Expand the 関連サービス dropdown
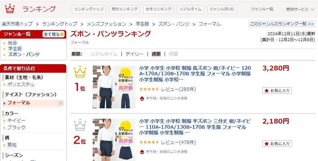The height and width of the screenshot is (161, 318). (300, 9)
